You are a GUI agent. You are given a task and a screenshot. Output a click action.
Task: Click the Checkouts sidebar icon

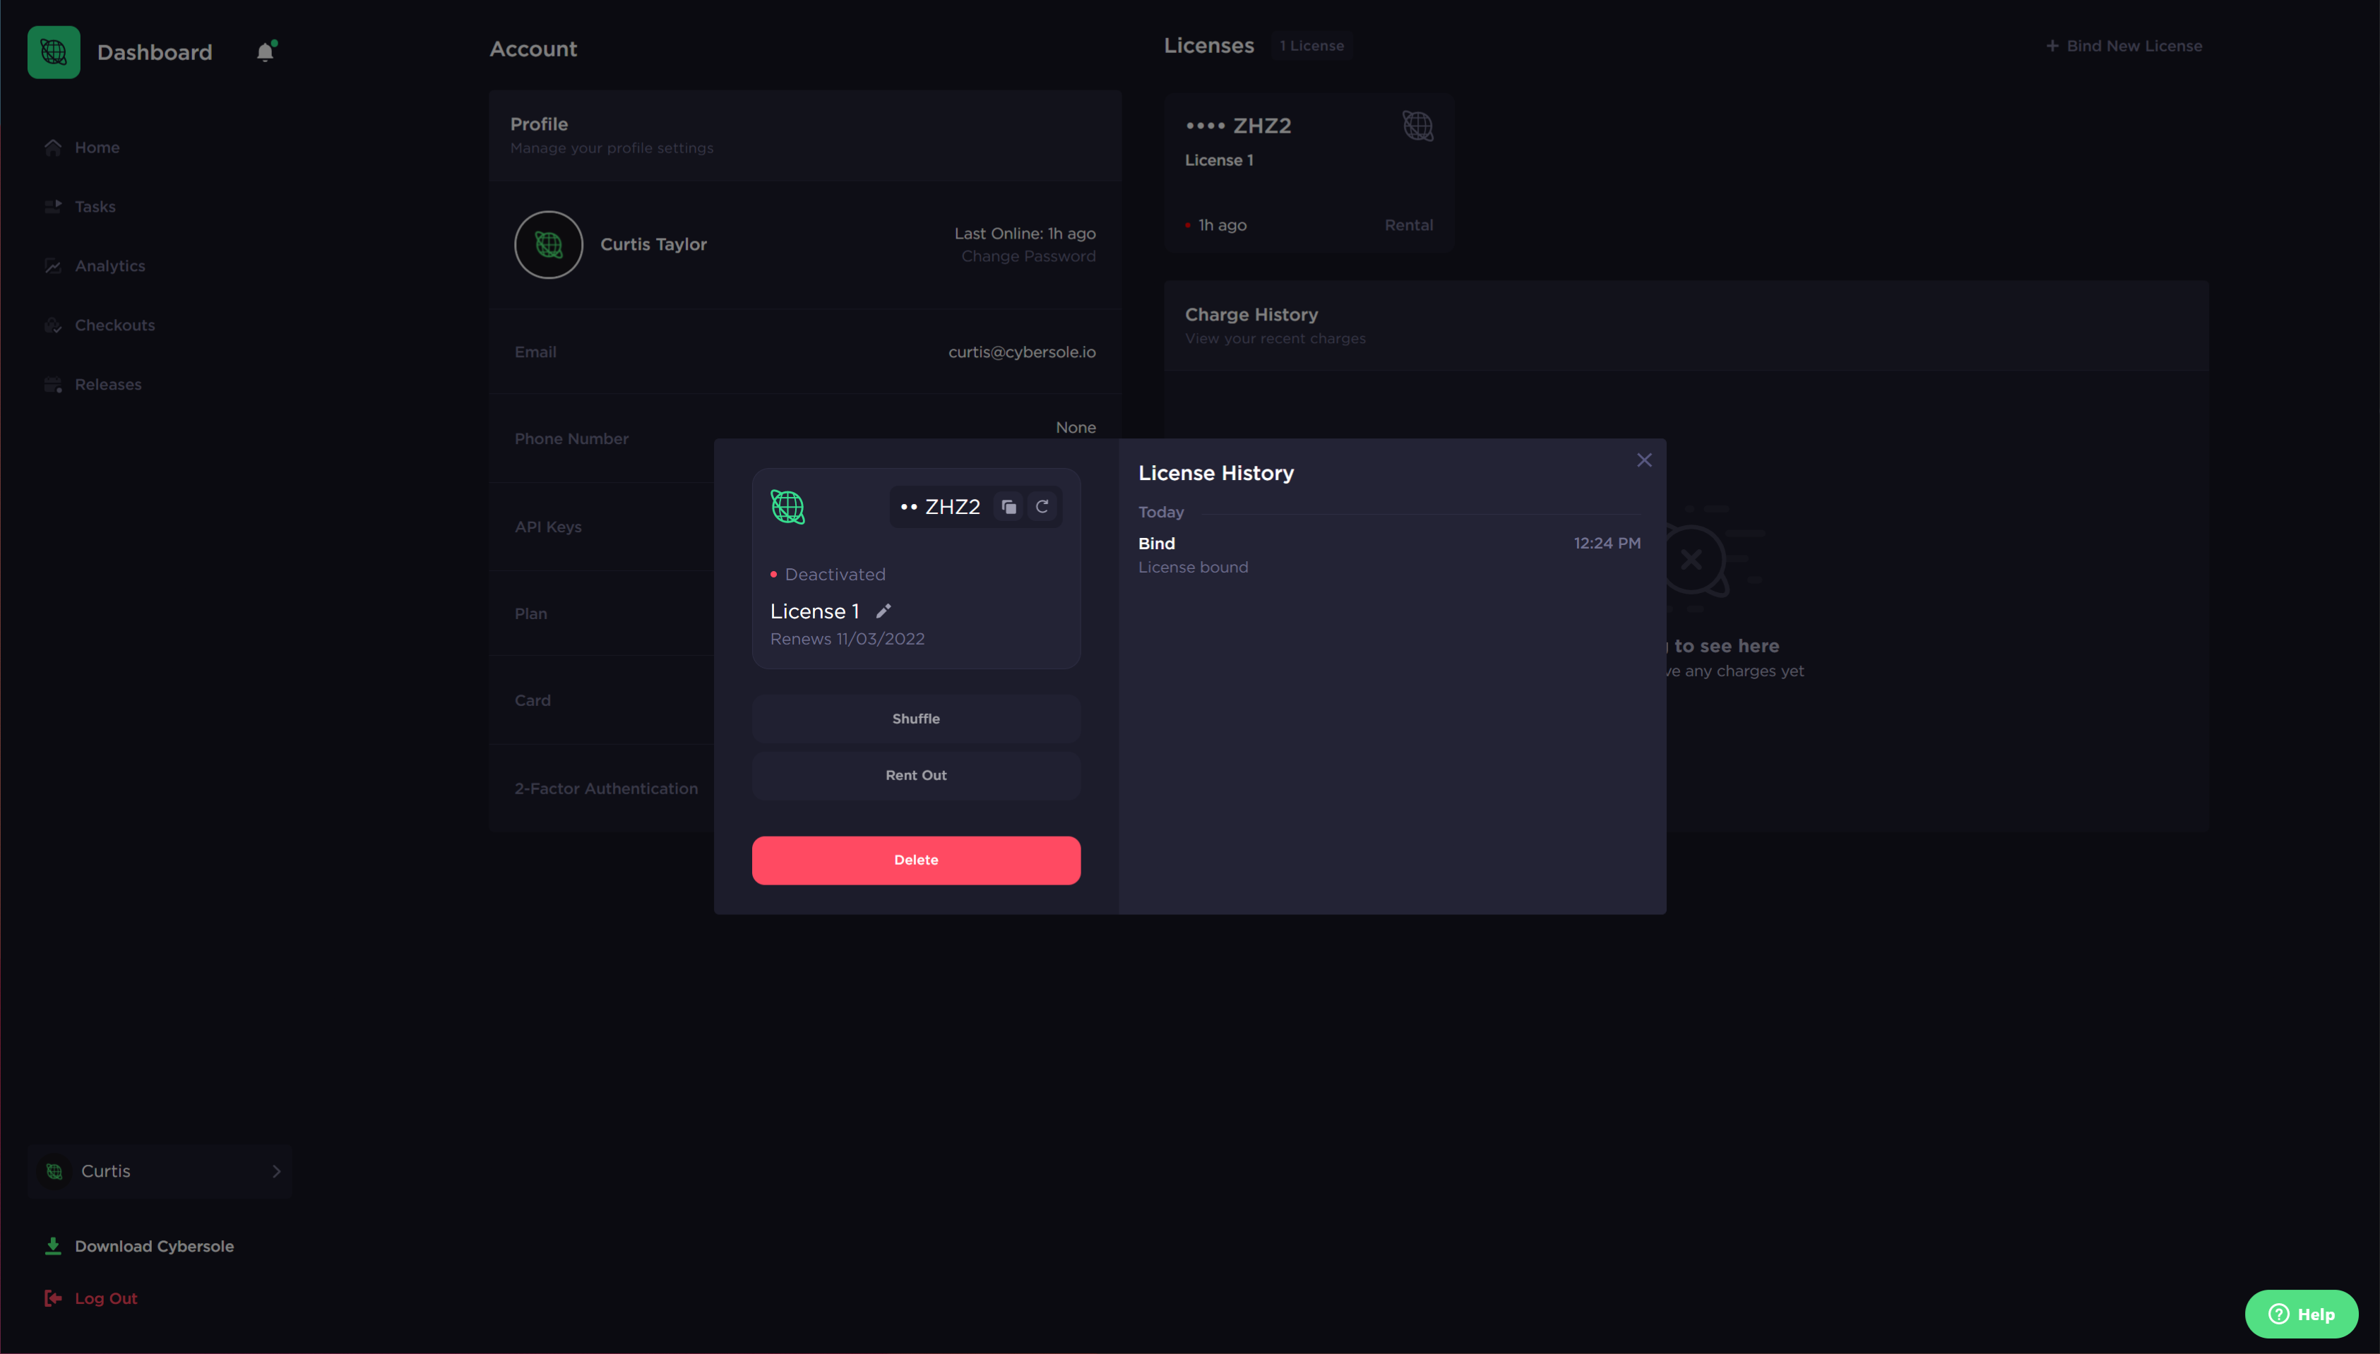pyautogui.click(x=53, y=325)
